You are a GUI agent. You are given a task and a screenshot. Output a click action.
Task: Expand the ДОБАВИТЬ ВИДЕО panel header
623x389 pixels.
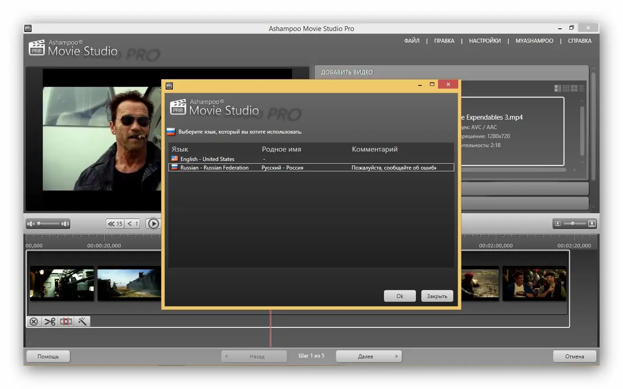(451, 72)
